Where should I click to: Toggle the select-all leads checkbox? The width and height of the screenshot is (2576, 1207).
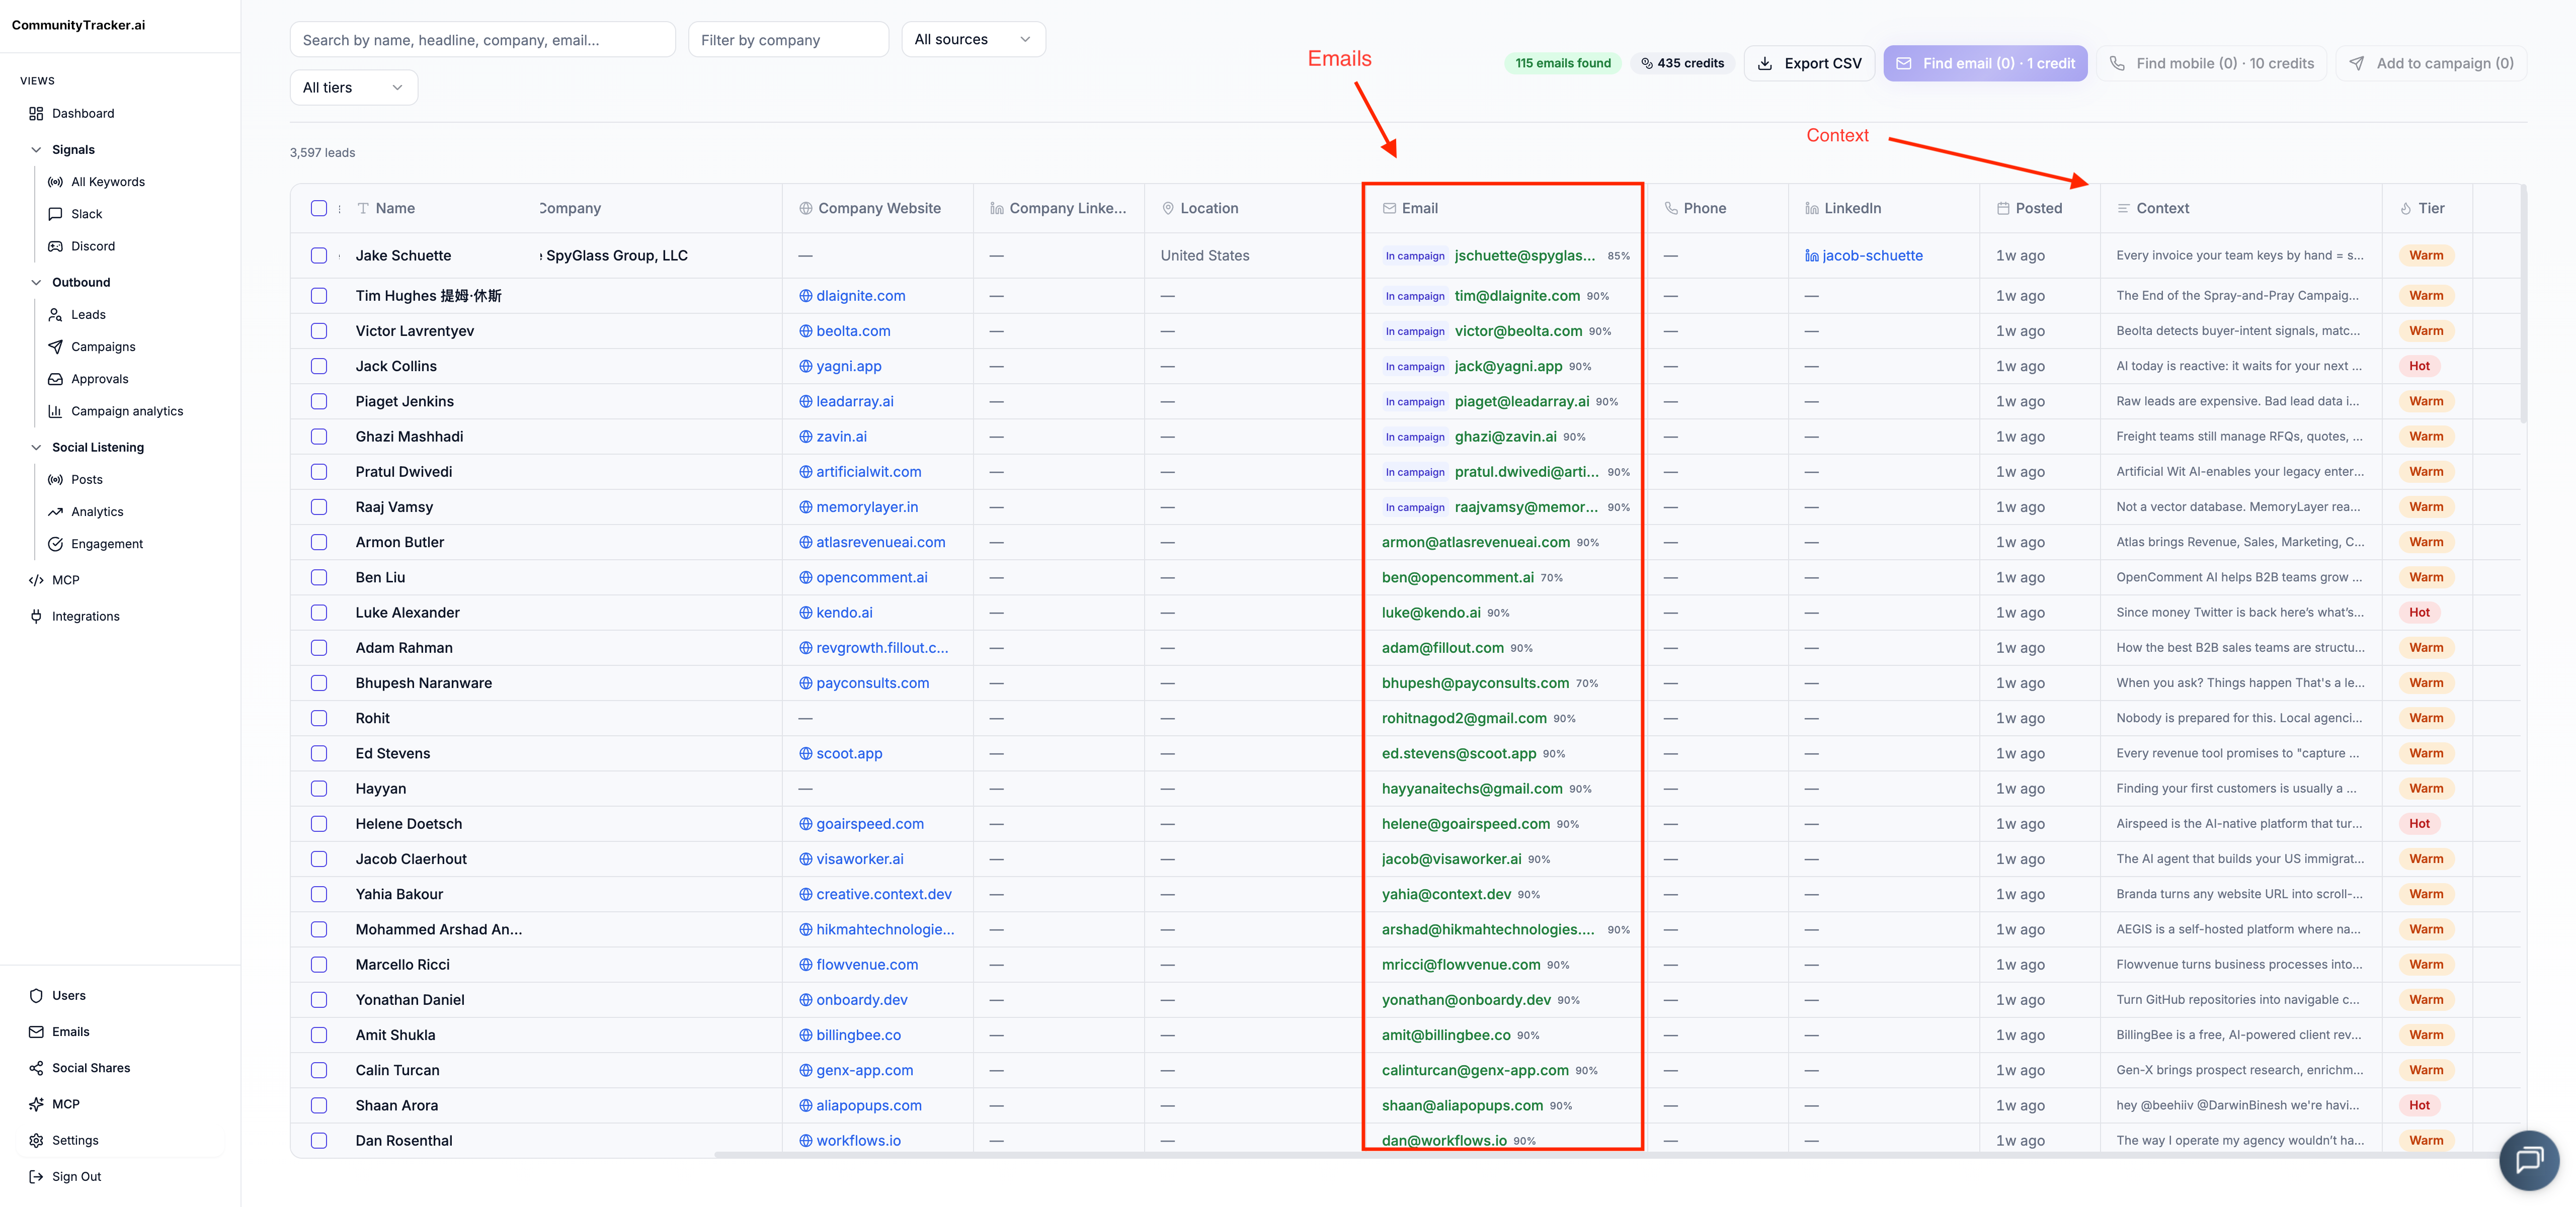(x=319, y=208)
